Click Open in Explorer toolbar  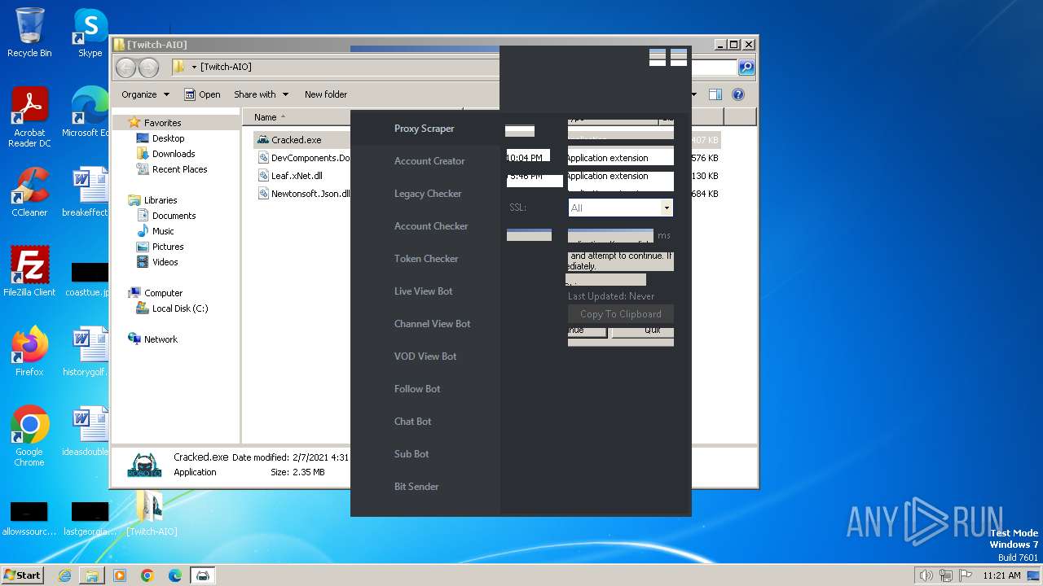click(202, 94)
